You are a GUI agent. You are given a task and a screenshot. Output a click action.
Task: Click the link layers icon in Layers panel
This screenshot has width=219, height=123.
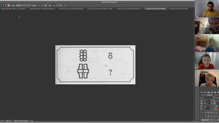pos(202,93)
